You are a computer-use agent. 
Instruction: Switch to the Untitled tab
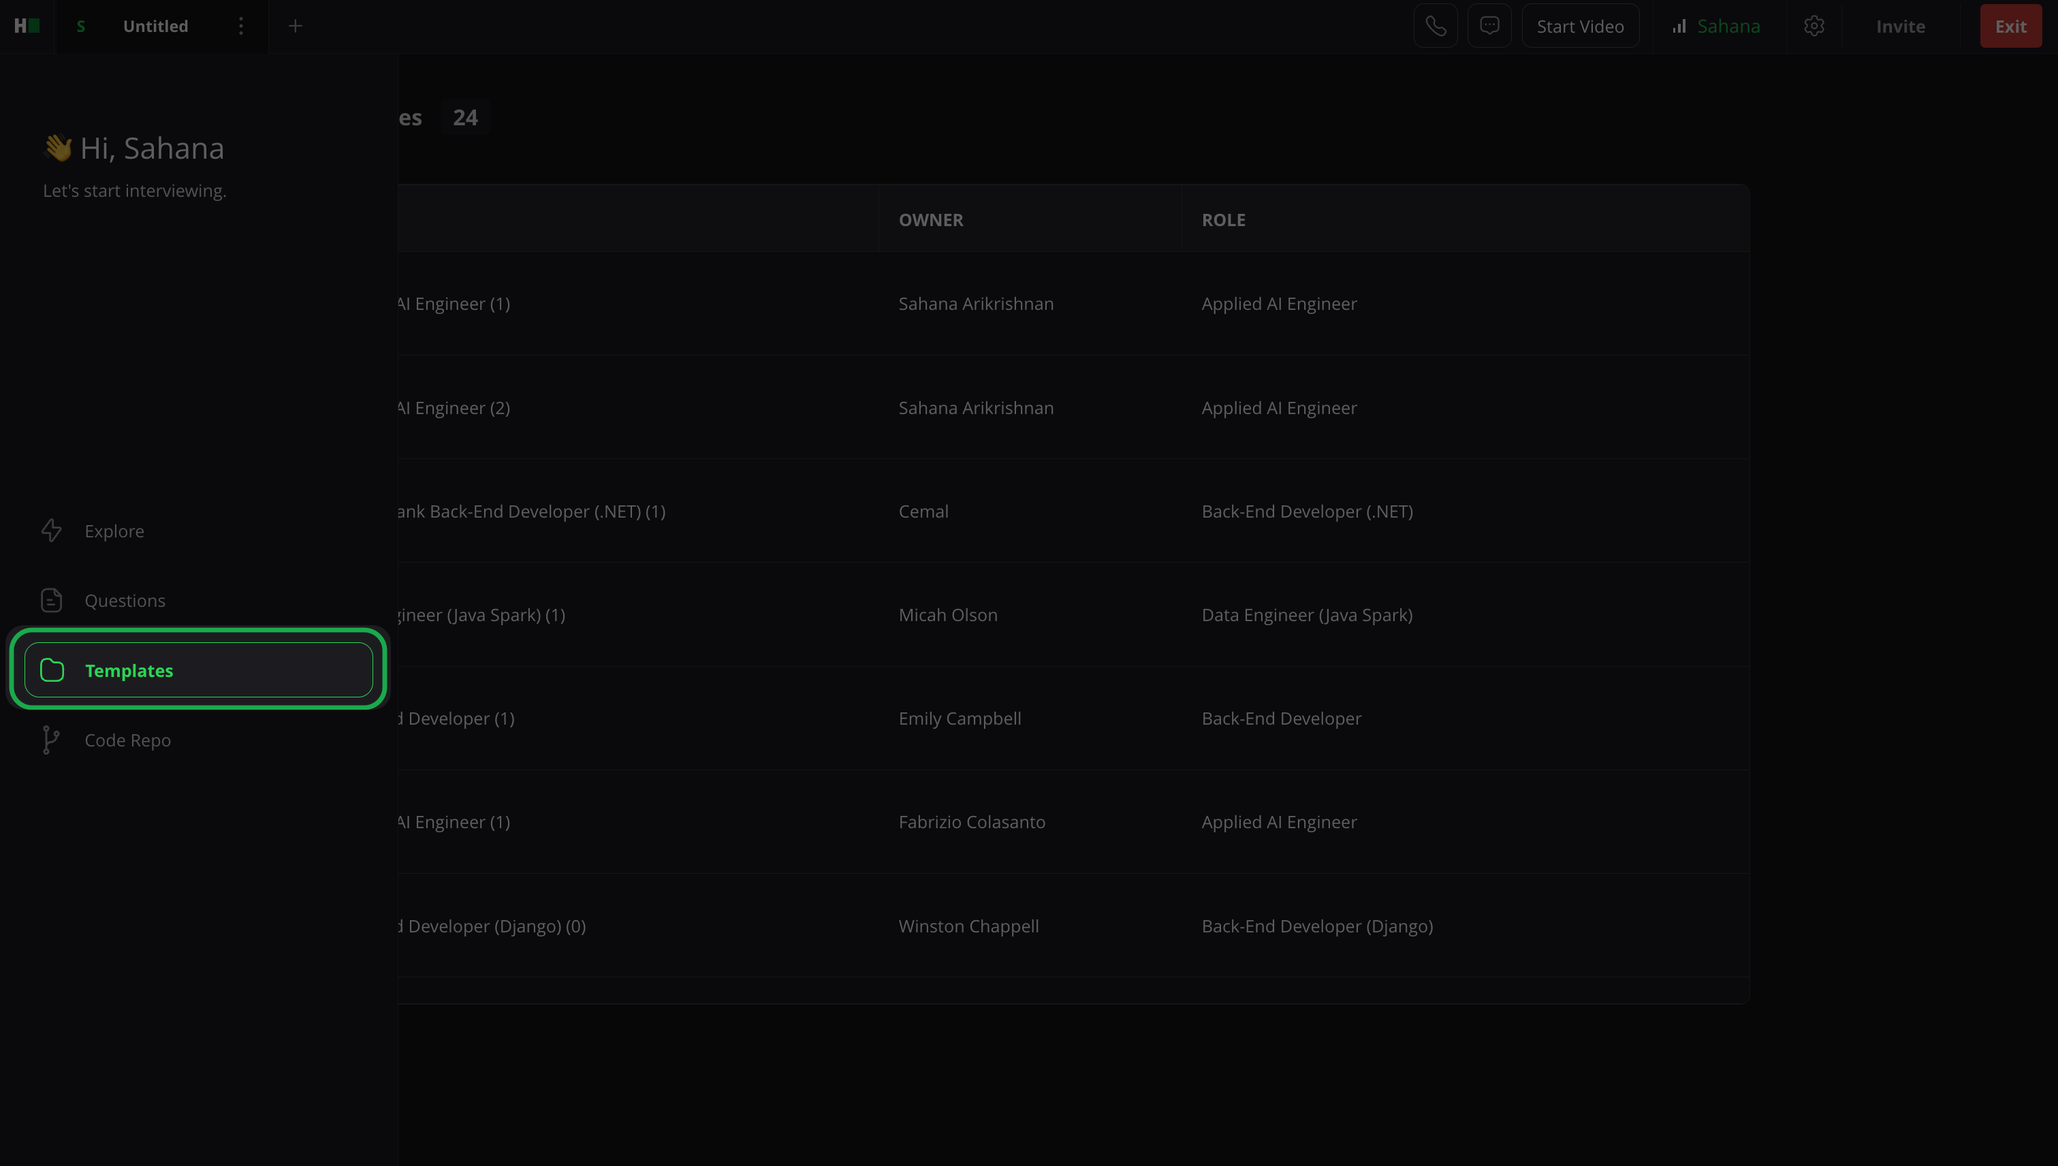point(155,27)
